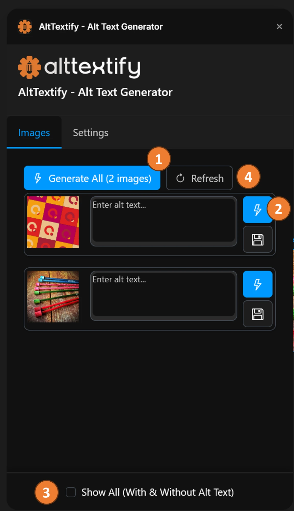This screenshot has width=294, height=511.
Task: Click the extension icon in the header bar
Action: coord(25,26)
